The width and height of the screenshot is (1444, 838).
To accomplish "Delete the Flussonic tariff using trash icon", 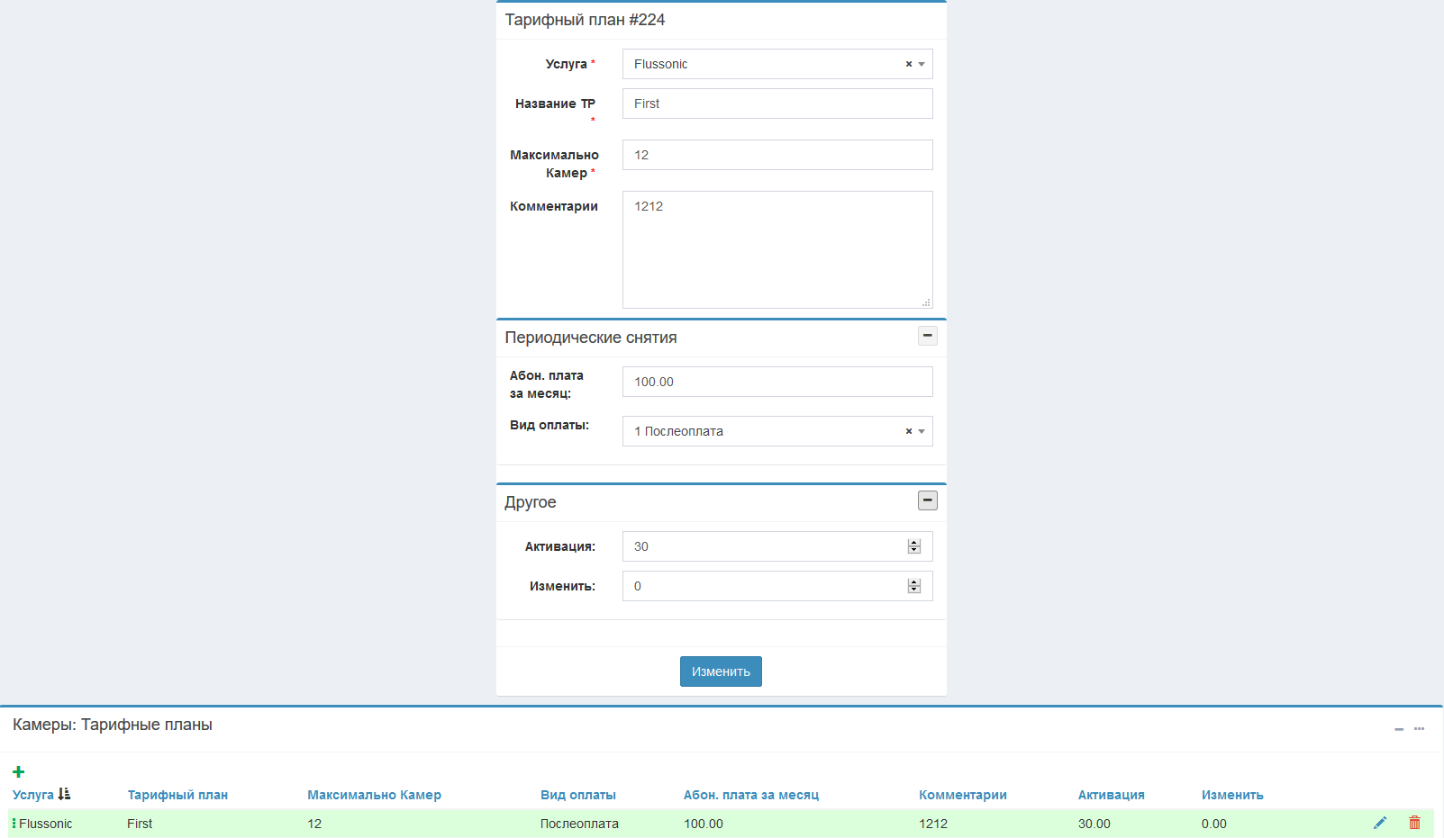I will (x=1414, y=823).
